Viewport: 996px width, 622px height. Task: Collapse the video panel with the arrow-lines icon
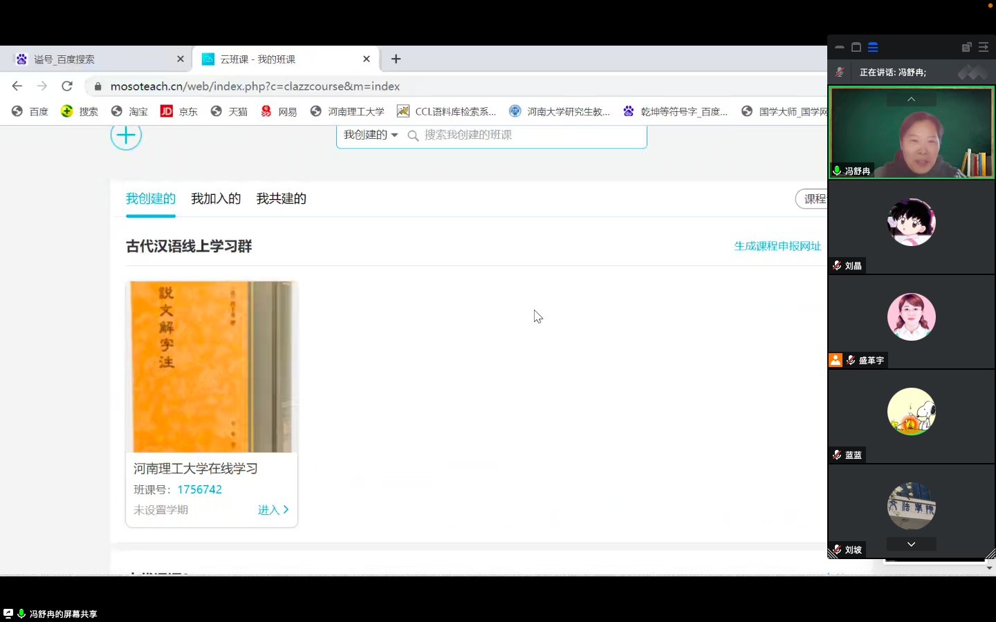(983, 47)
